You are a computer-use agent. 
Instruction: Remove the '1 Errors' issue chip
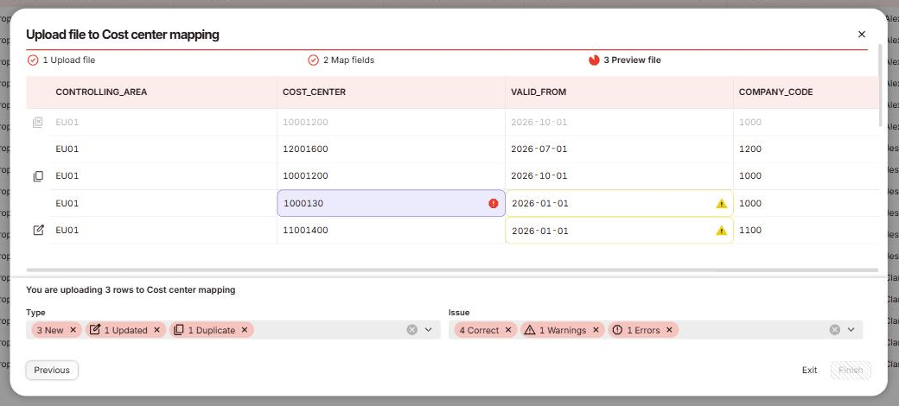click(x=669, y=330)
